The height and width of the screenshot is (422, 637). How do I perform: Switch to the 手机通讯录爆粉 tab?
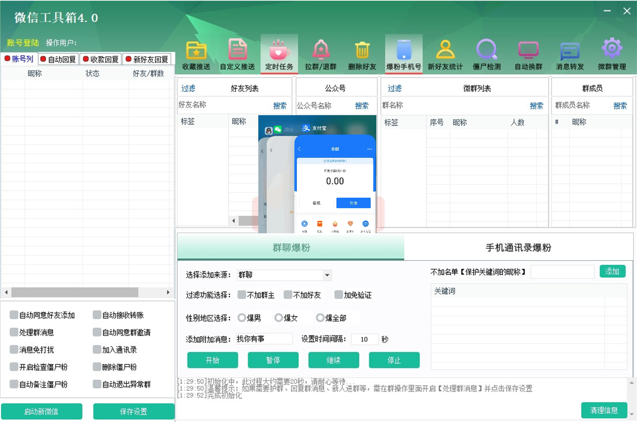[x=518, y=248]
